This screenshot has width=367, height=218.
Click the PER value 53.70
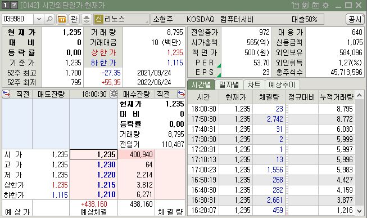[261, 63]
